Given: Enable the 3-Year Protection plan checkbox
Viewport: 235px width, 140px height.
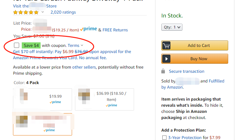Looking at the screenshot, I should [x=164, y=138].
